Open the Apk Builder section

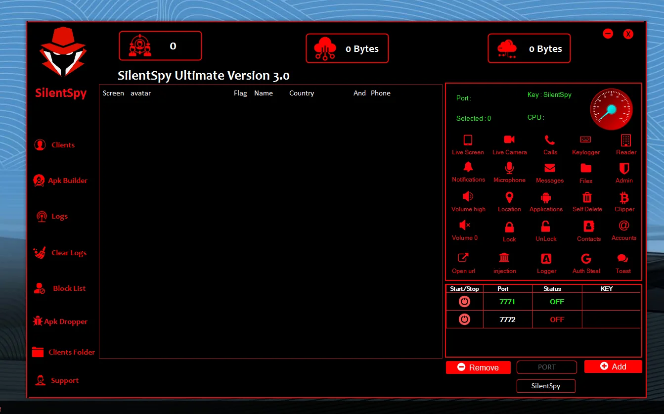click(60, 180)
